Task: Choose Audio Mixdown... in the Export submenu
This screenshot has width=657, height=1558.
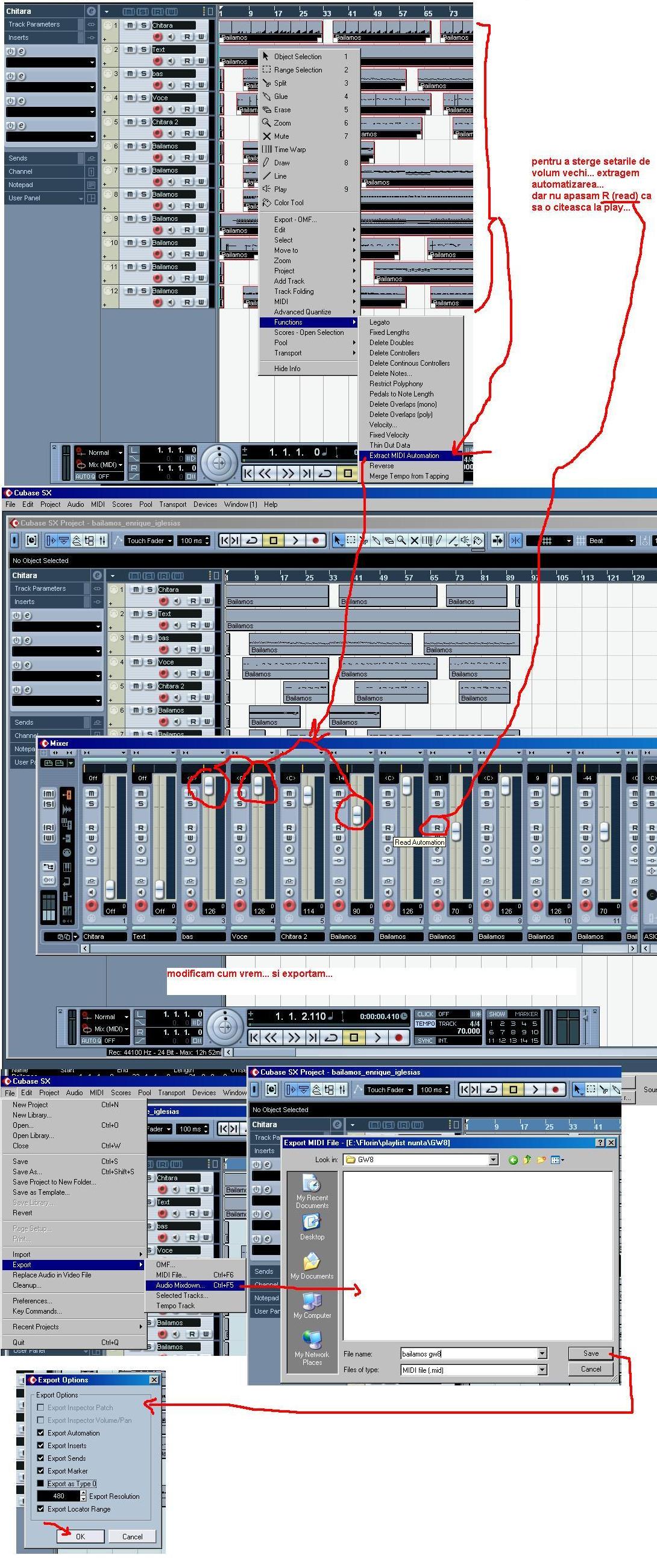Action: (195, 1285)
